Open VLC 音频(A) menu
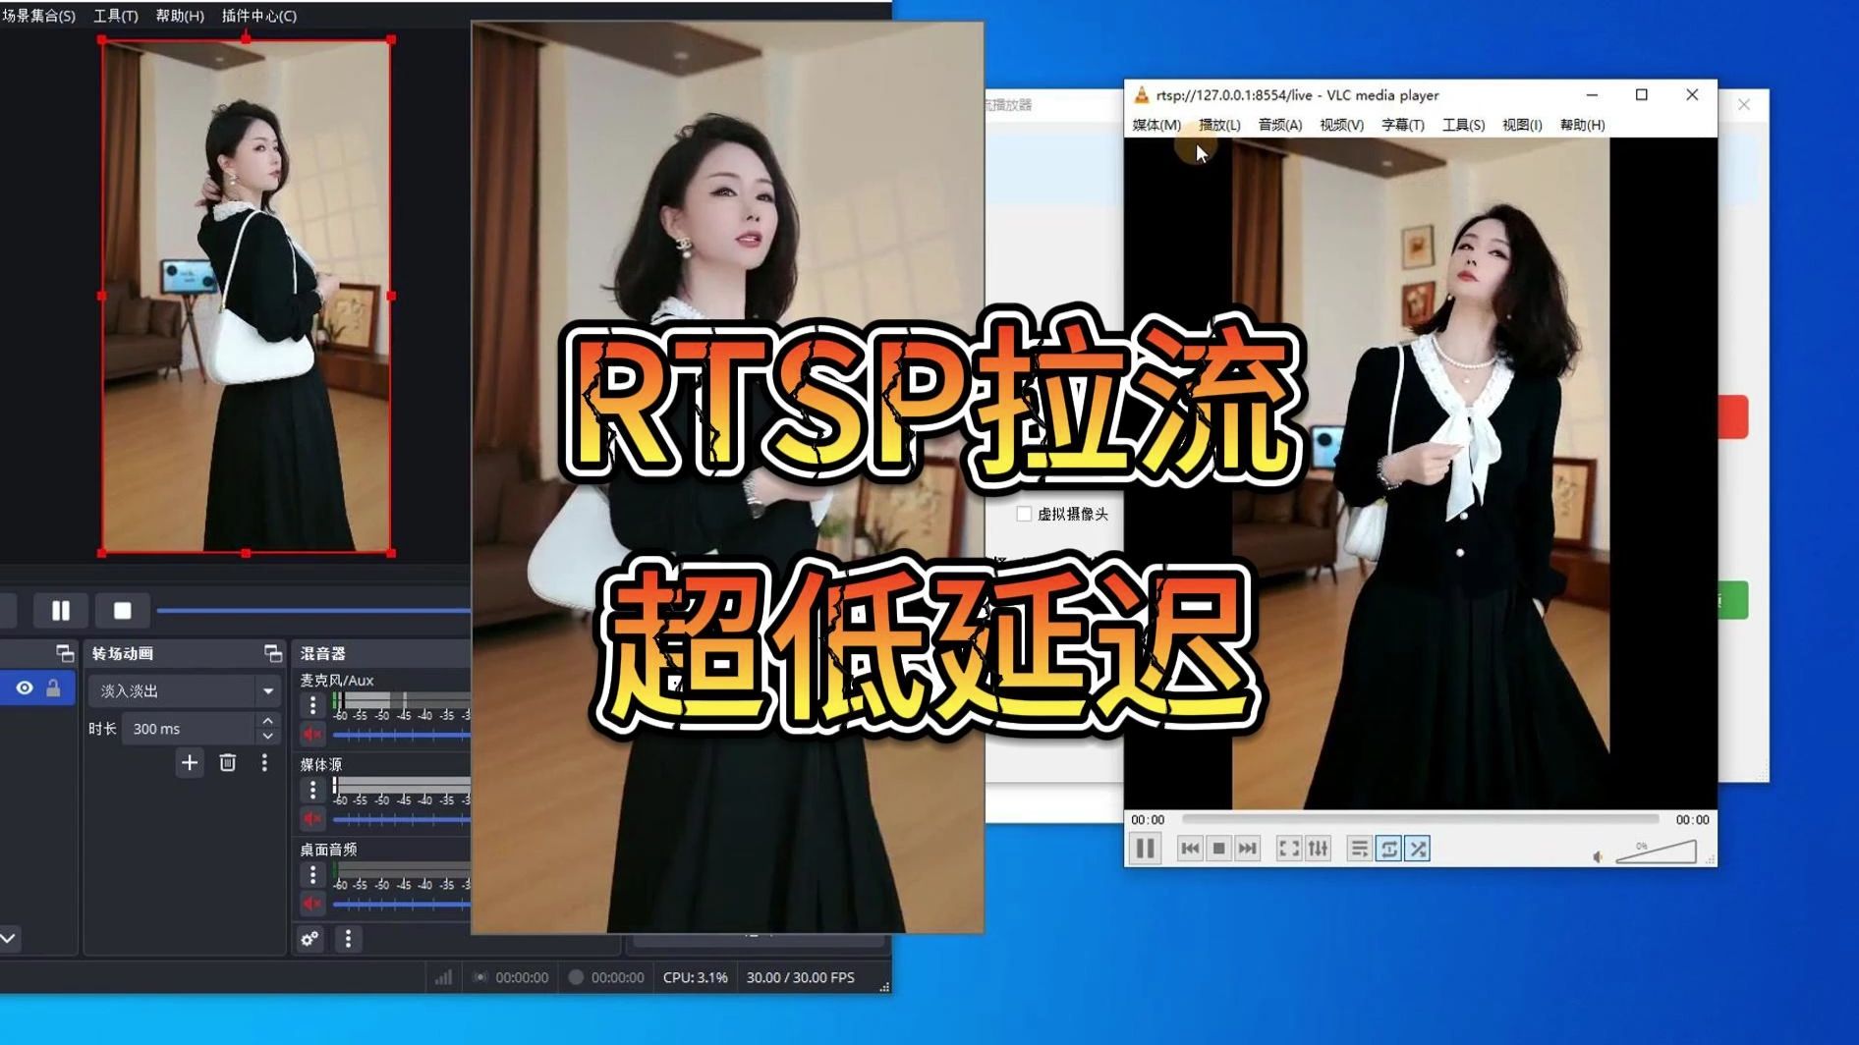The height and width of the screenshot is (1045, 1859). tap(1280, 125)
